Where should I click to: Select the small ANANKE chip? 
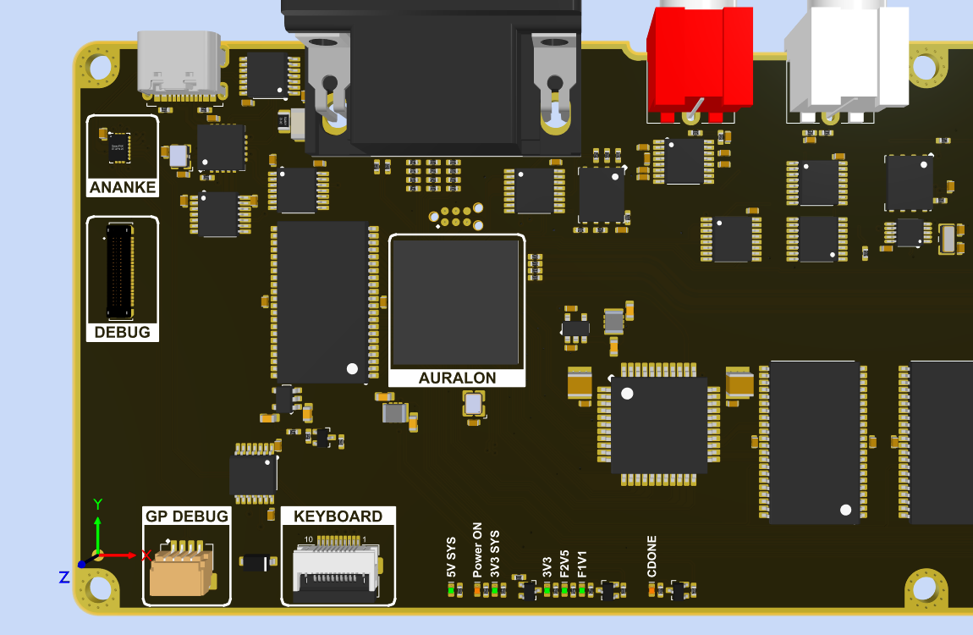click(x=118, y=147)
